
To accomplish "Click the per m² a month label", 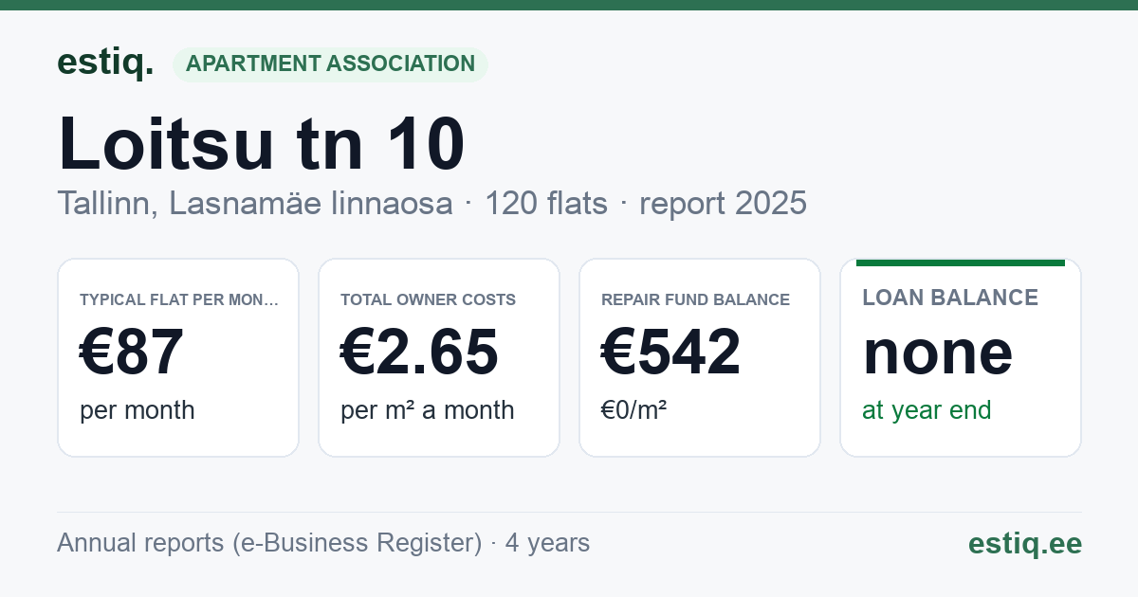I will [x=428, y=410].
